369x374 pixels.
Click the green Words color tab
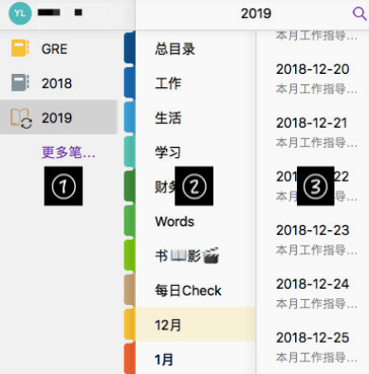130,221
